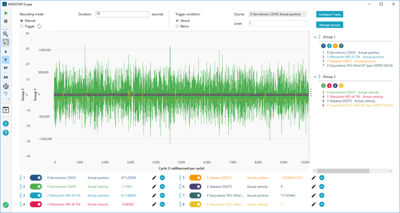Image resolution: width=400 pixels, height=213 pixels.
Task: Open the Source dropdown list
Action: (278, 14)
